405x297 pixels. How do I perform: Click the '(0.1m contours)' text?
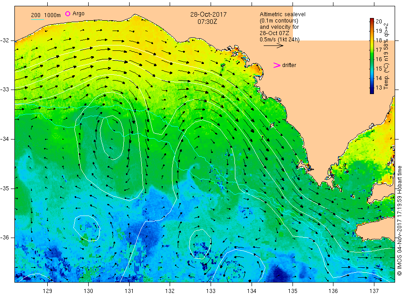pyautogui.click(x=279, y=21)
